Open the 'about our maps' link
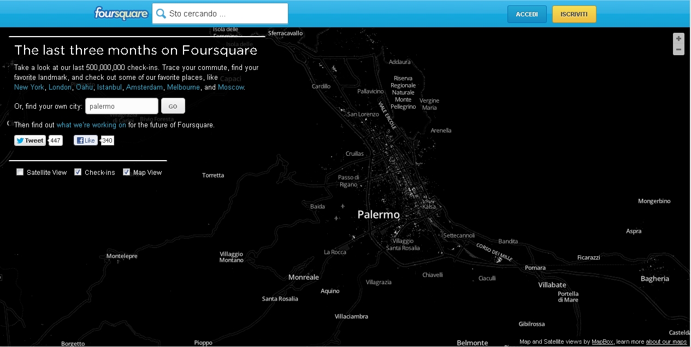Image resolution: width=691 pixels, height=347 pixels. (x=666, y=342)
